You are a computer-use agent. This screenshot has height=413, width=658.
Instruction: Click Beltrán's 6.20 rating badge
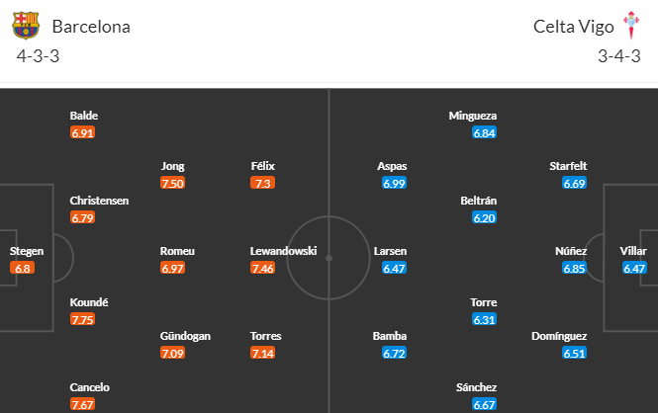pos(484,217)
